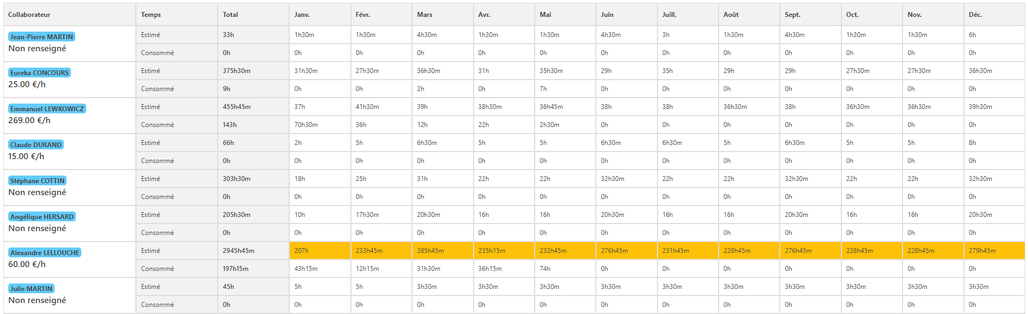Select Emmanuel LEWKOWICZ name badge
The height and width of the screenshot is (314, 1028).
pos(47,108)
